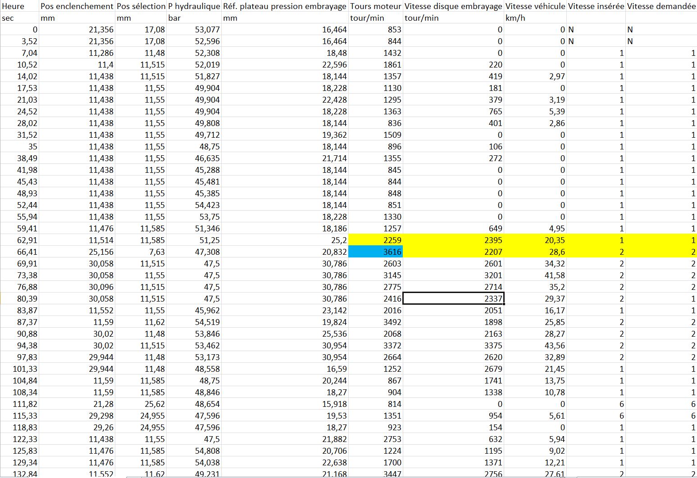This screenshot has height=478, width=697.
Task: Select selection position cell 25,62
Action: [x=141, y=404]
